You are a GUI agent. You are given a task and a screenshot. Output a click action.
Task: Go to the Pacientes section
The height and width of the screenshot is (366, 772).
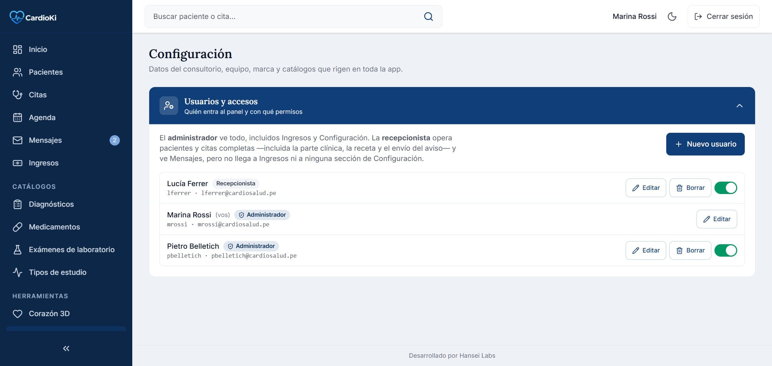(x=66, y=72)
